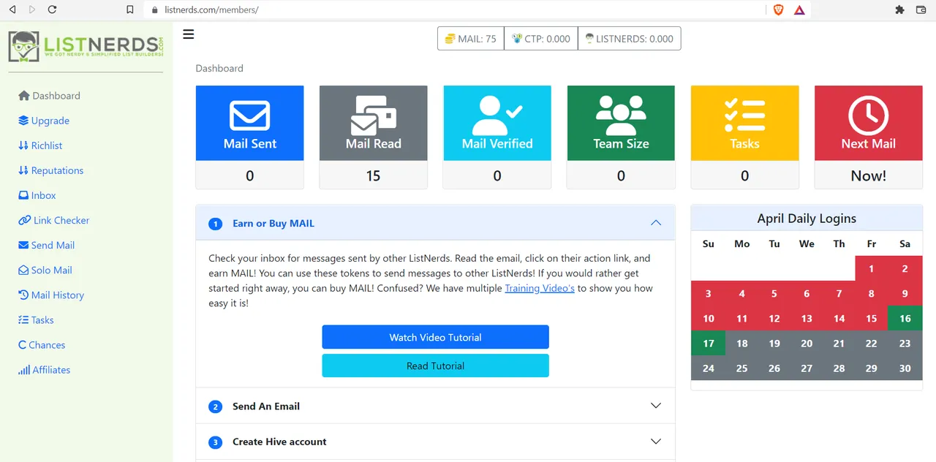Click the browser back arrow
The height and width of the screenshot is (462, 936).
click(x=12, y=10)
